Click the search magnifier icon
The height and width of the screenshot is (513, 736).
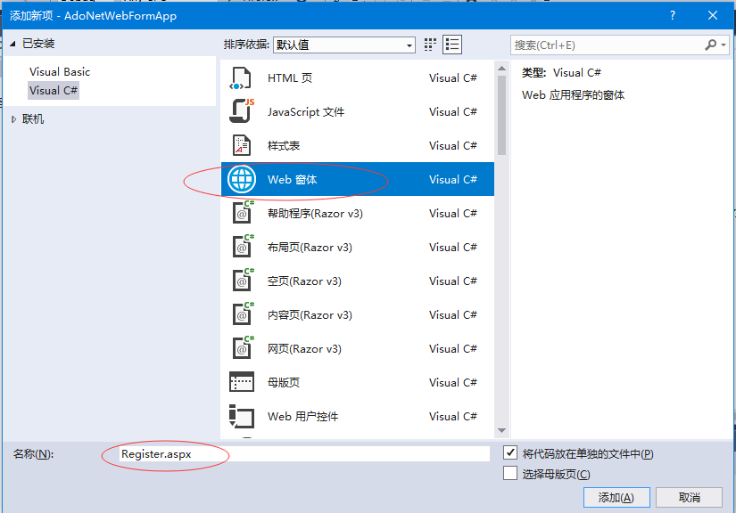(x=711, y=45)
